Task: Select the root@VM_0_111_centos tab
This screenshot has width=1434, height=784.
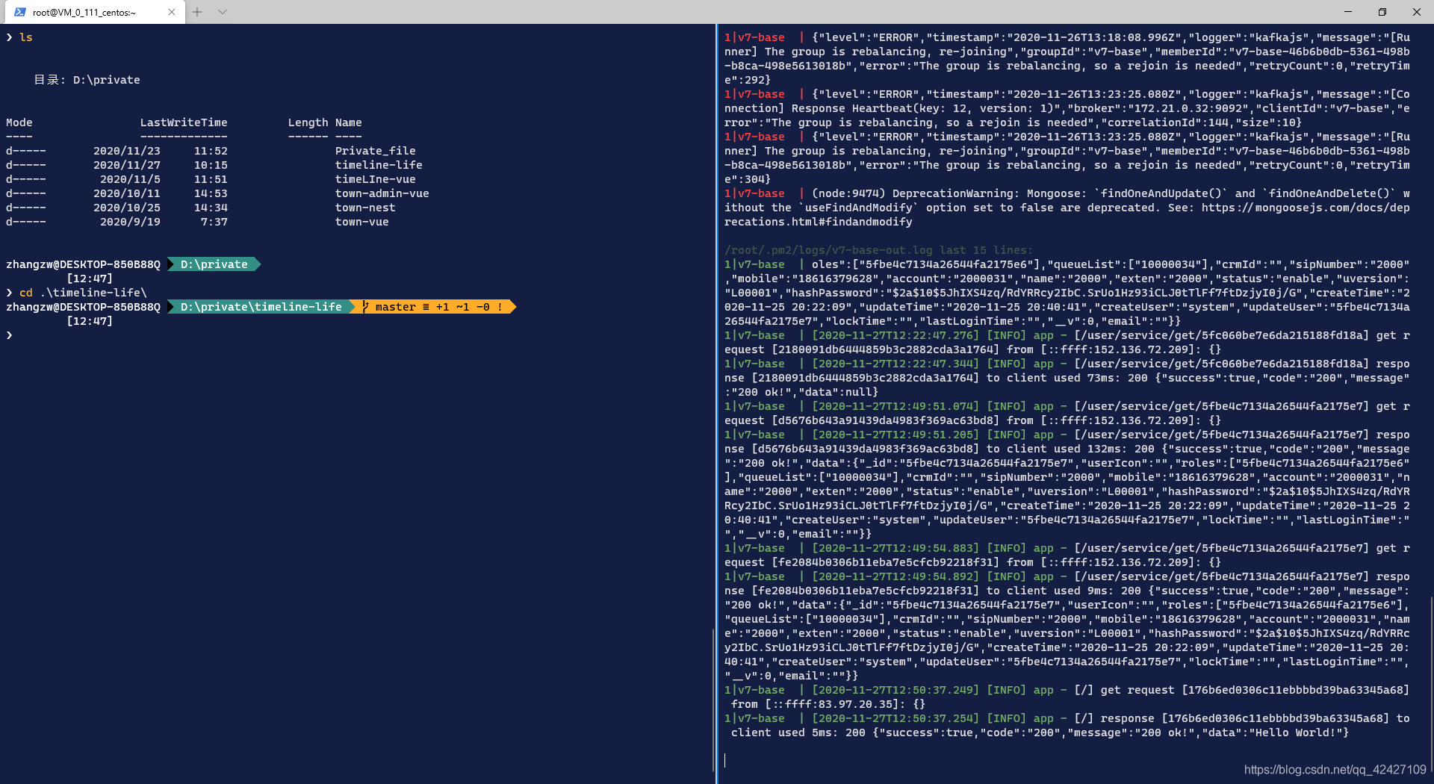Action: [93, 12]
